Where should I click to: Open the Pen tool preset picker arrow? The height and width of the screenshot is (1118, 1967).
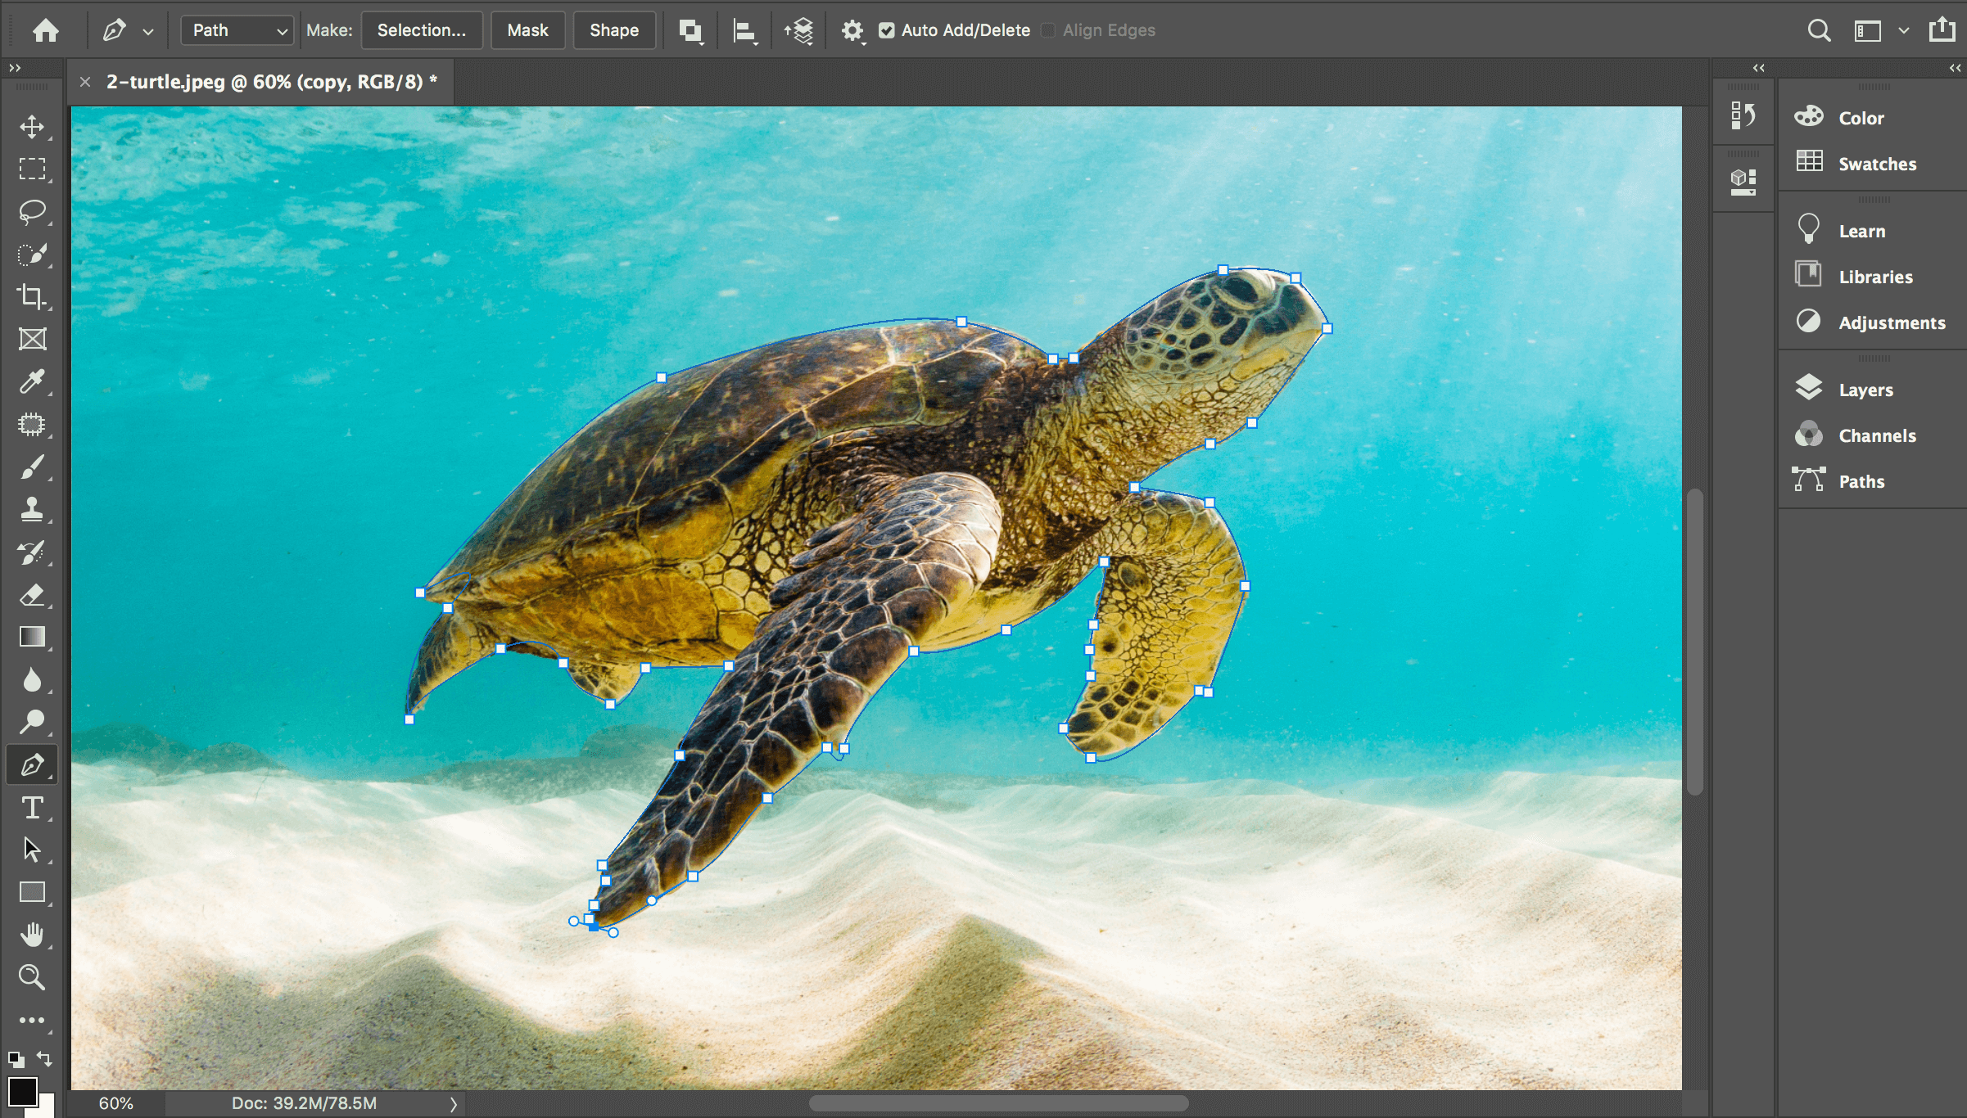coord(148,31)
